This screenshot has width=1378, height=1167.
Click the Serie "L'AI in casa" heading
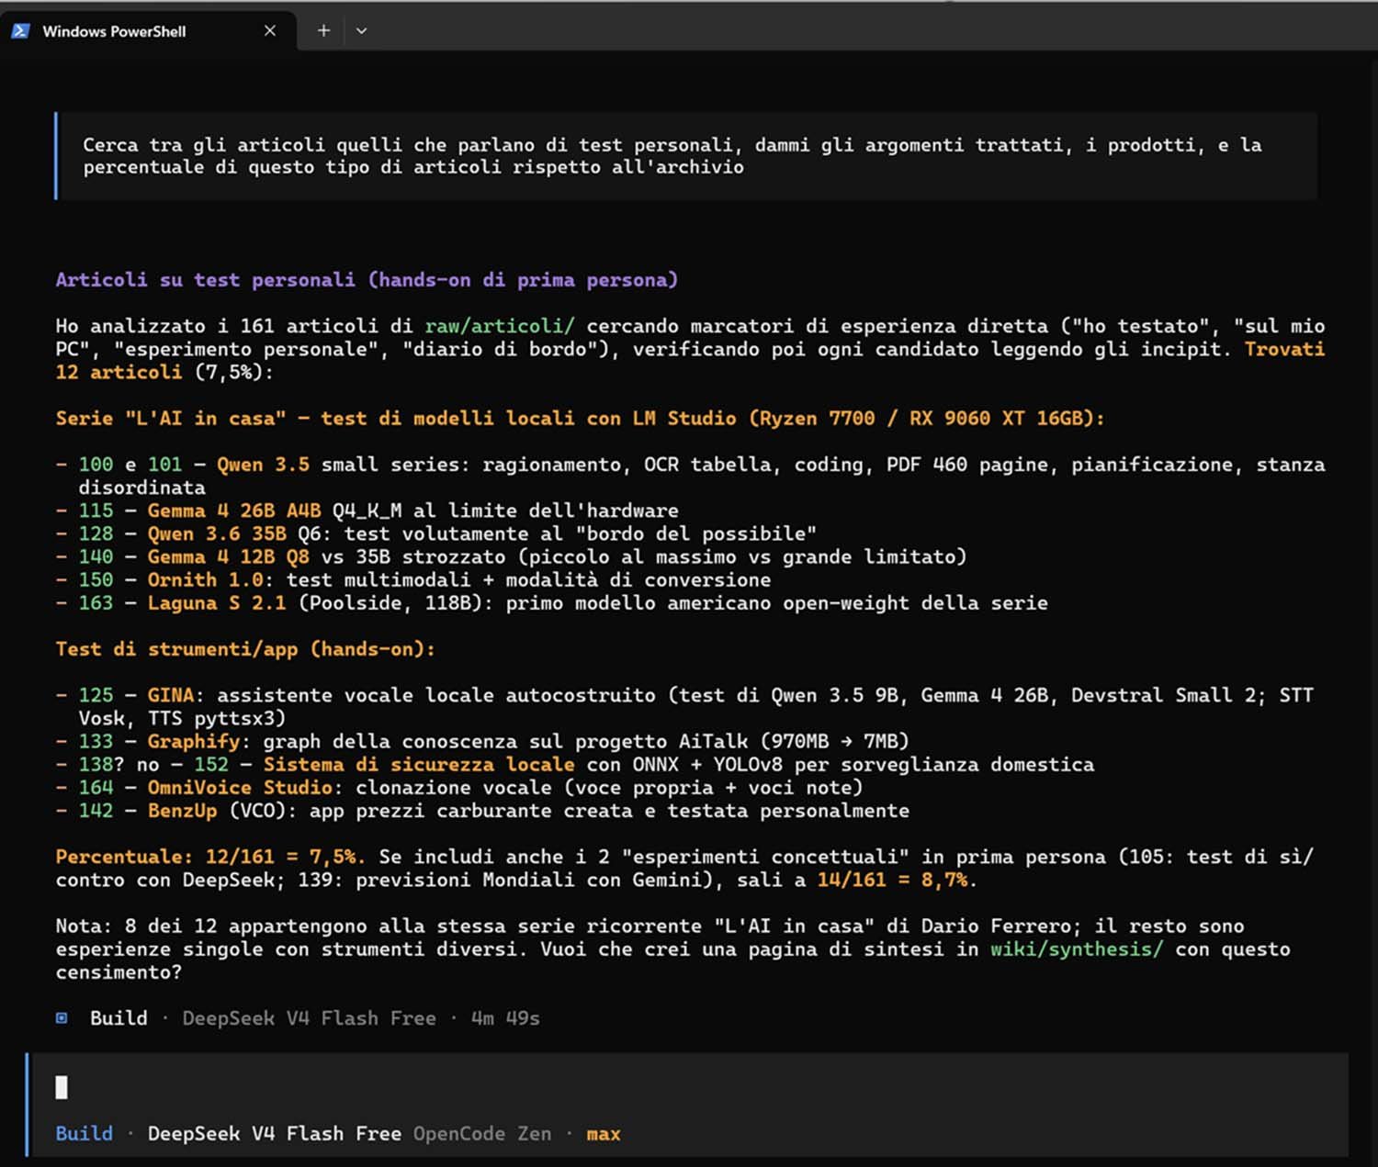coord(580,419)
